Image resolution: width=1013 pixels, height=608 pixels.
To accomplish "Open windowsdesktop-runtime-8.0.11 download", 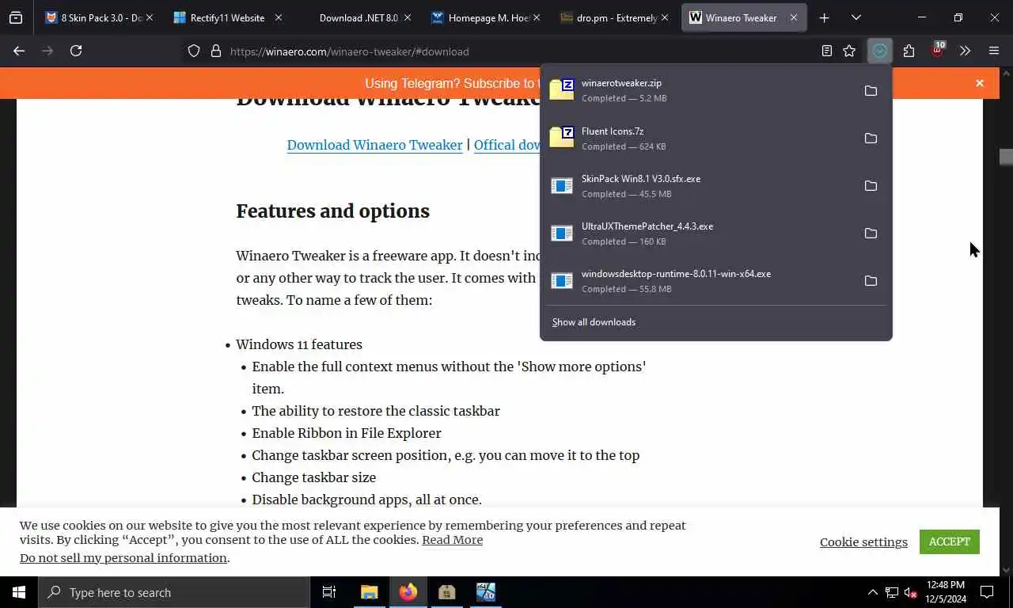I will pyautogui.click(x=700, y=281).
